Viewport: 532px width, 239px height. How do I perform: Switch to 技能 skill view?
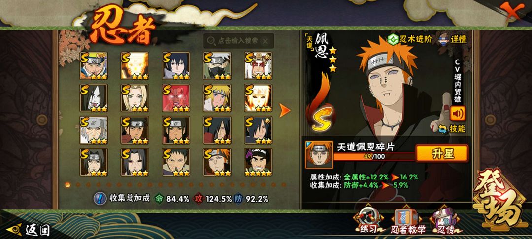coord(452,129)
